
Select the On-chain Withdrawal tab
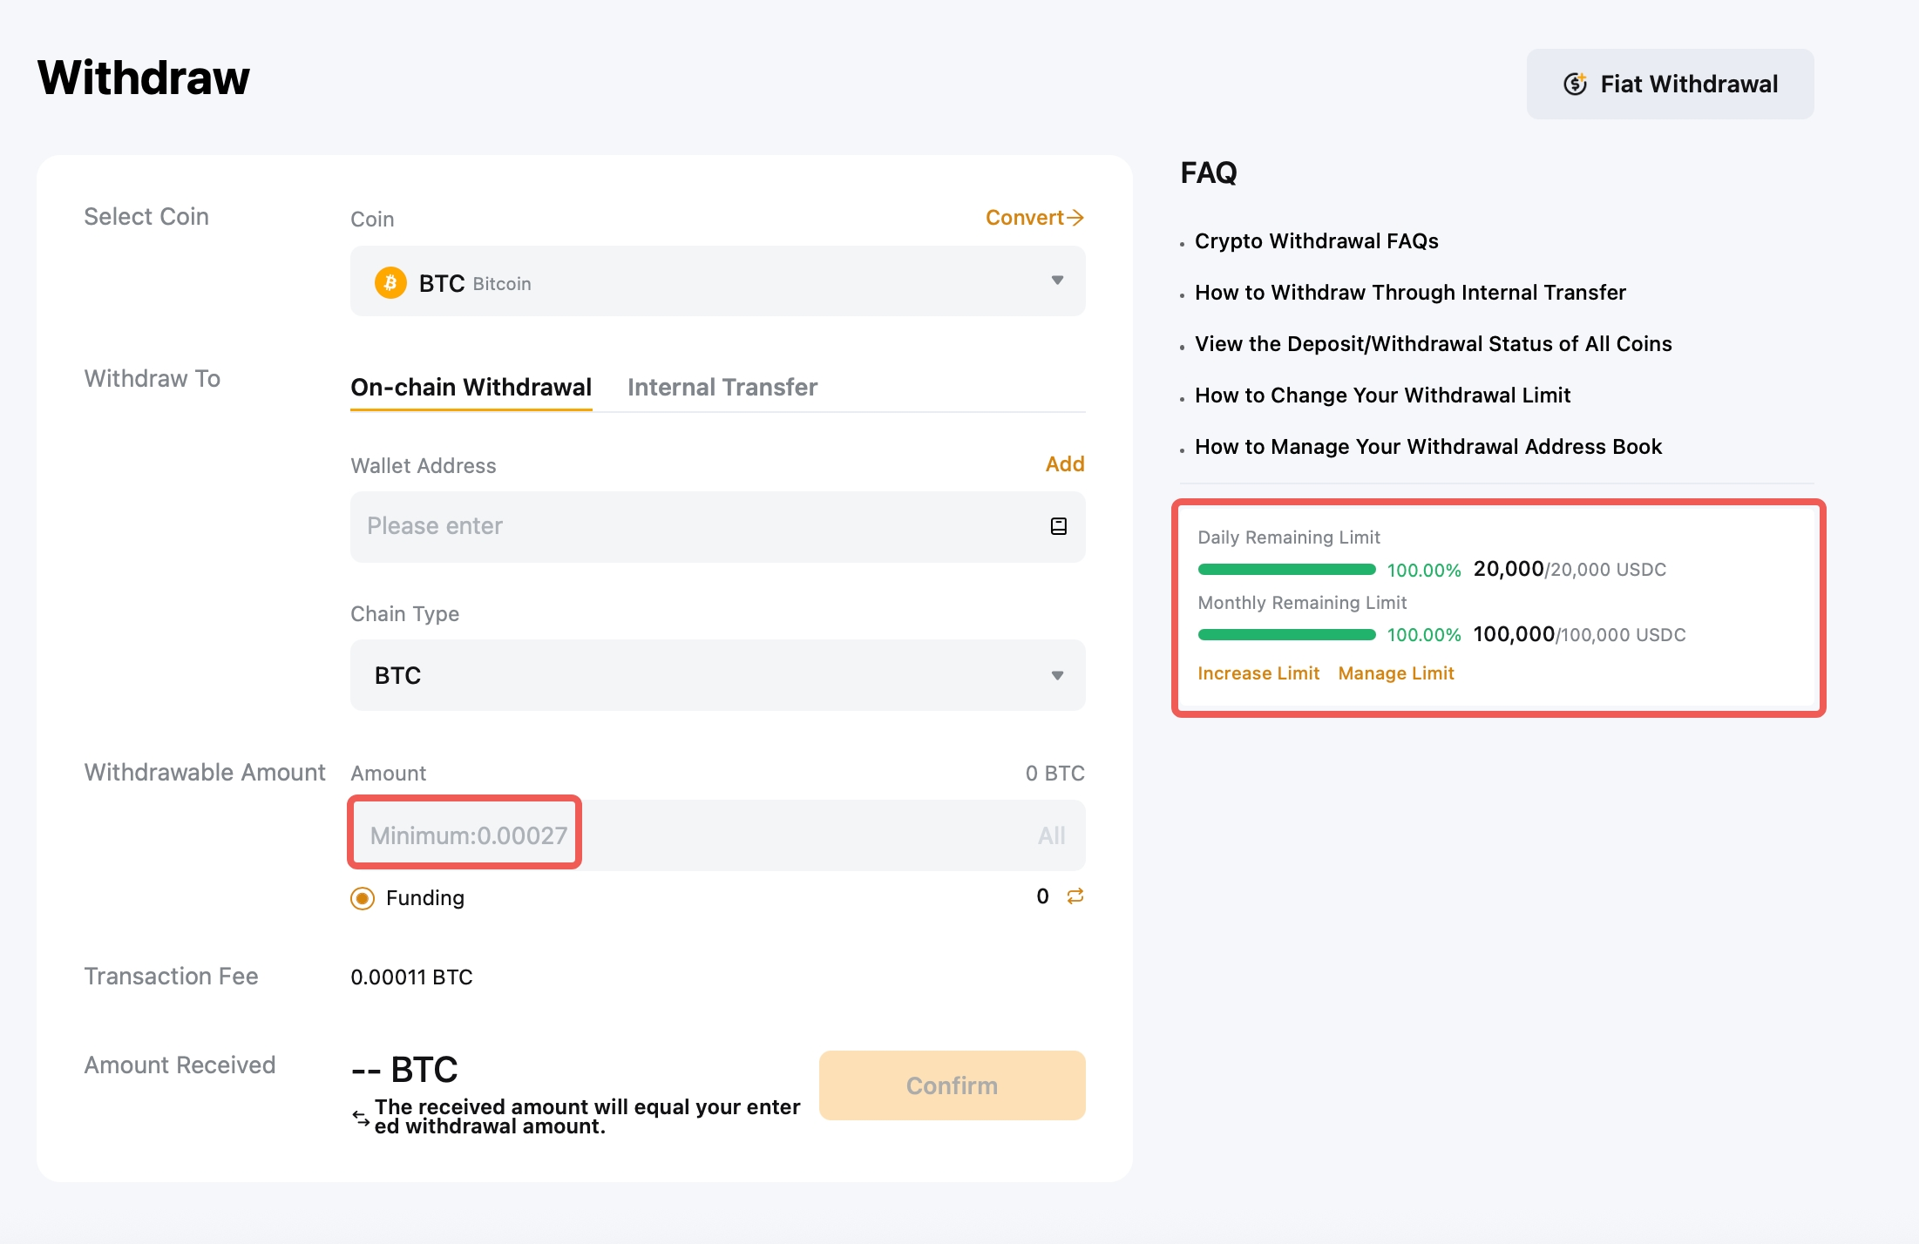(x=471, y=388)
